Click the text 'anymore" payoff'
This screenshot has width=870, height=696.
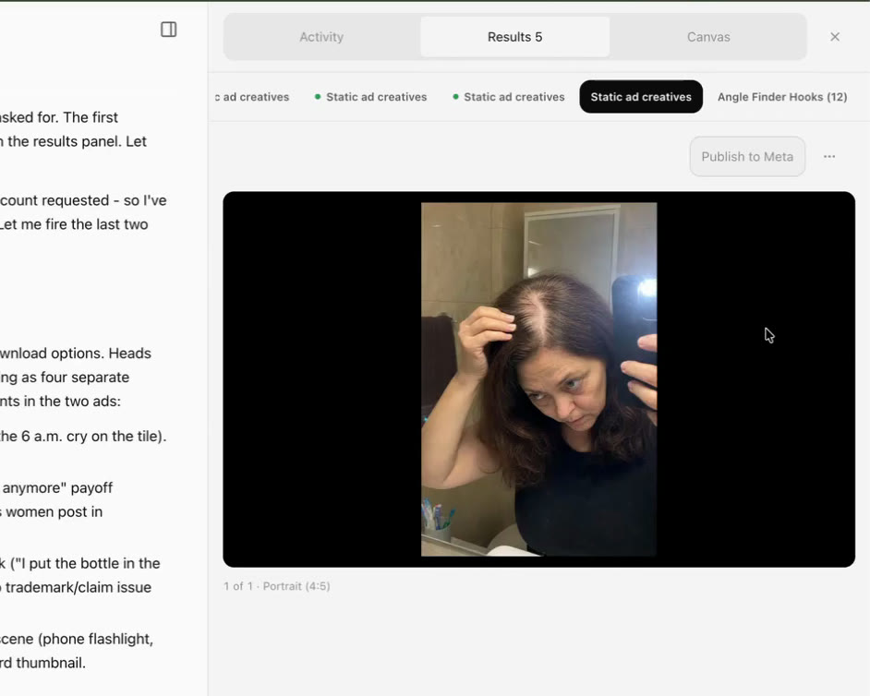coord(56,488)
